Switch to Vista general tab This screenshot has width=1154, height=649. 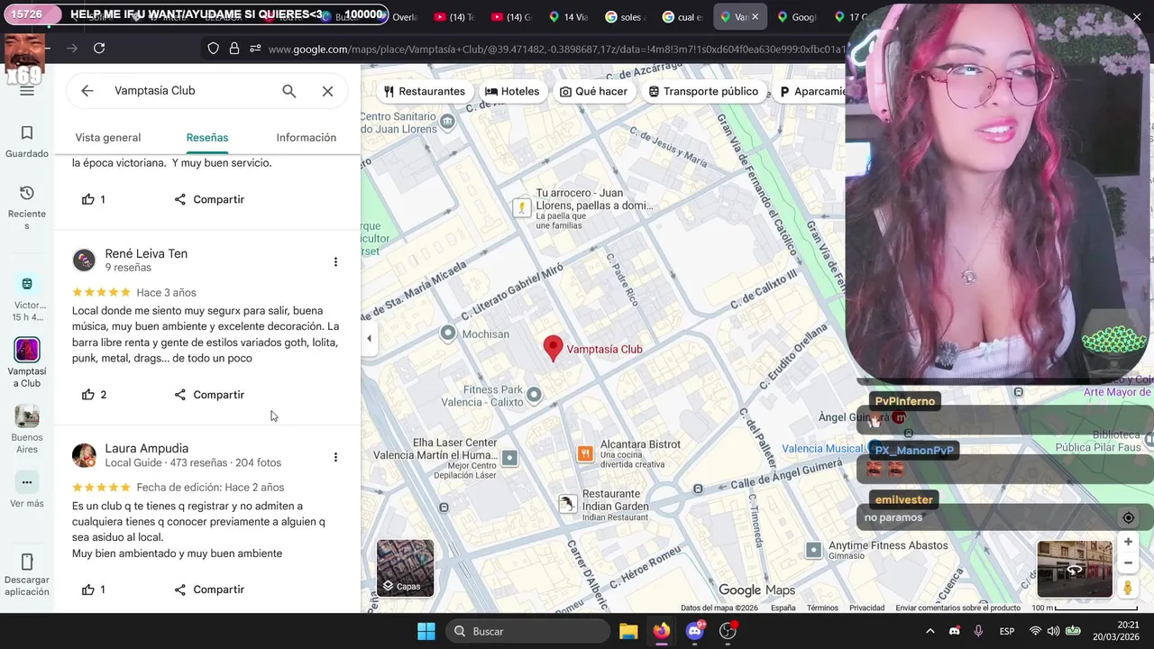click(x=108, y=138)
